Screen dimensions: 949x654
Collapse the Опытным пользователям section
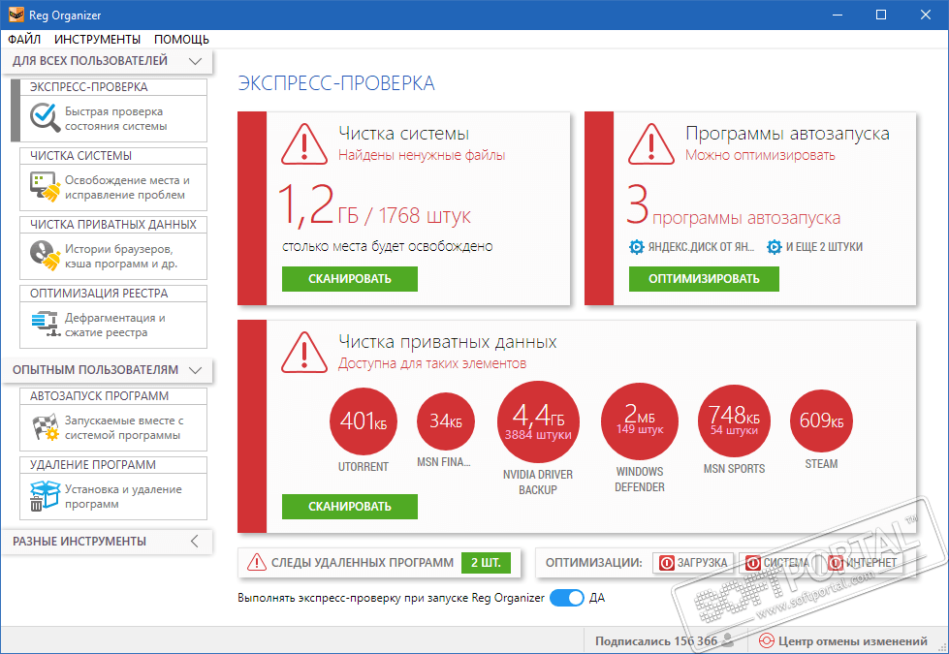pyautogui.click(x=195, y=370)
